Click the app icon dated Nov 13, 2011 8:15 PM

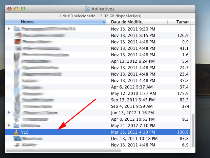(x=18, y=35)
